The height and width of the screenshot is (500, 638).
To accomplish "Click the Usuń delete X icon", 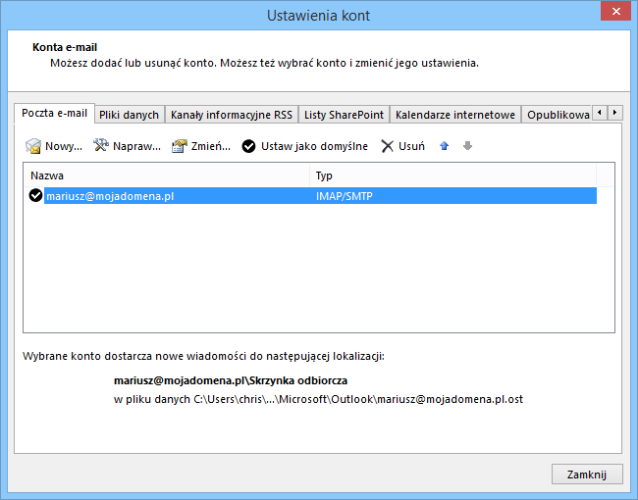I will click(388, 146).
